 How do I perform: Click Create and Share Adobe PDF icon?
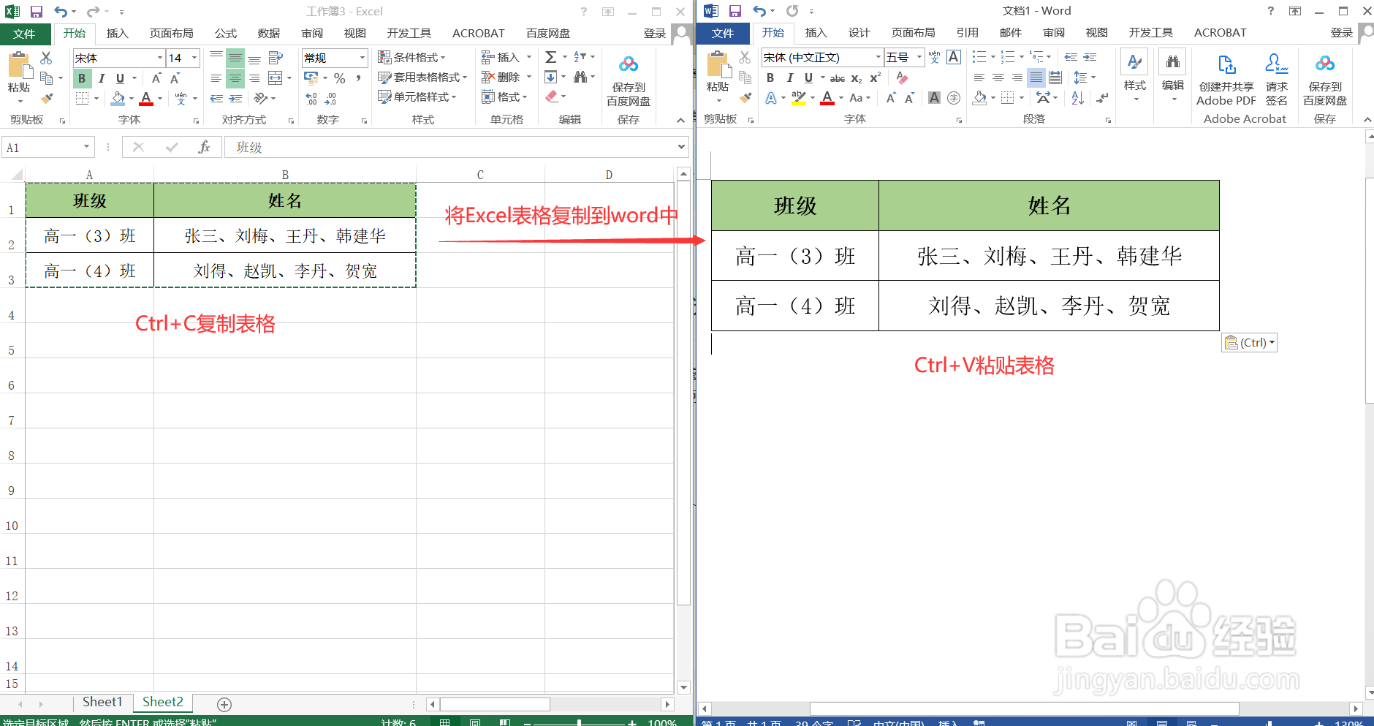(1226, 80)
